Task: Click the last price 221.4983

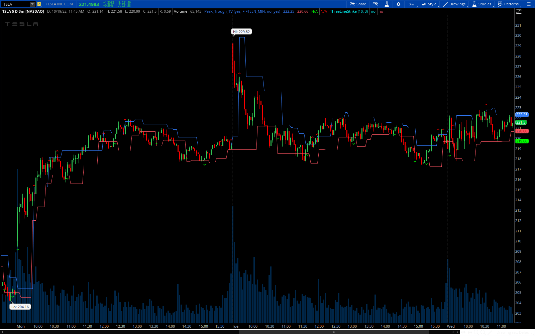Action: coord(89,4)
